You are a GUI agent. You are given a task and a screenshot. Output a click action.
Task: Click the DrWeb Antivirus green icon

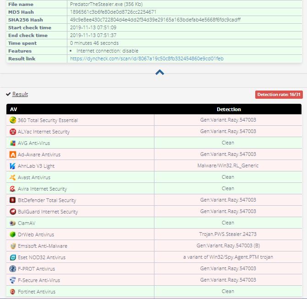point(13,235)
